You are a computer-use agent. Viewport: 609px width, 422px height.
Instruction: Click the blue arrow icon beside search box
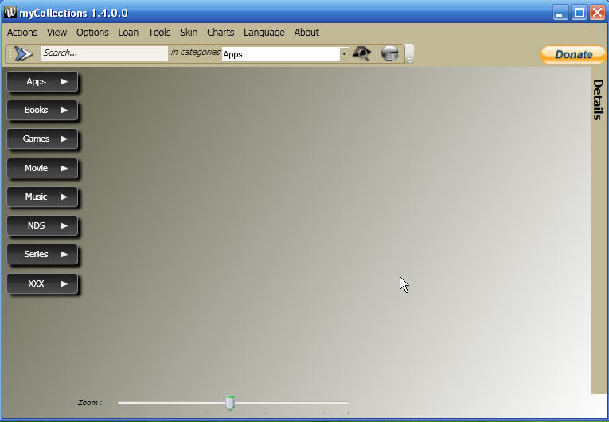(x=24, y=53)
